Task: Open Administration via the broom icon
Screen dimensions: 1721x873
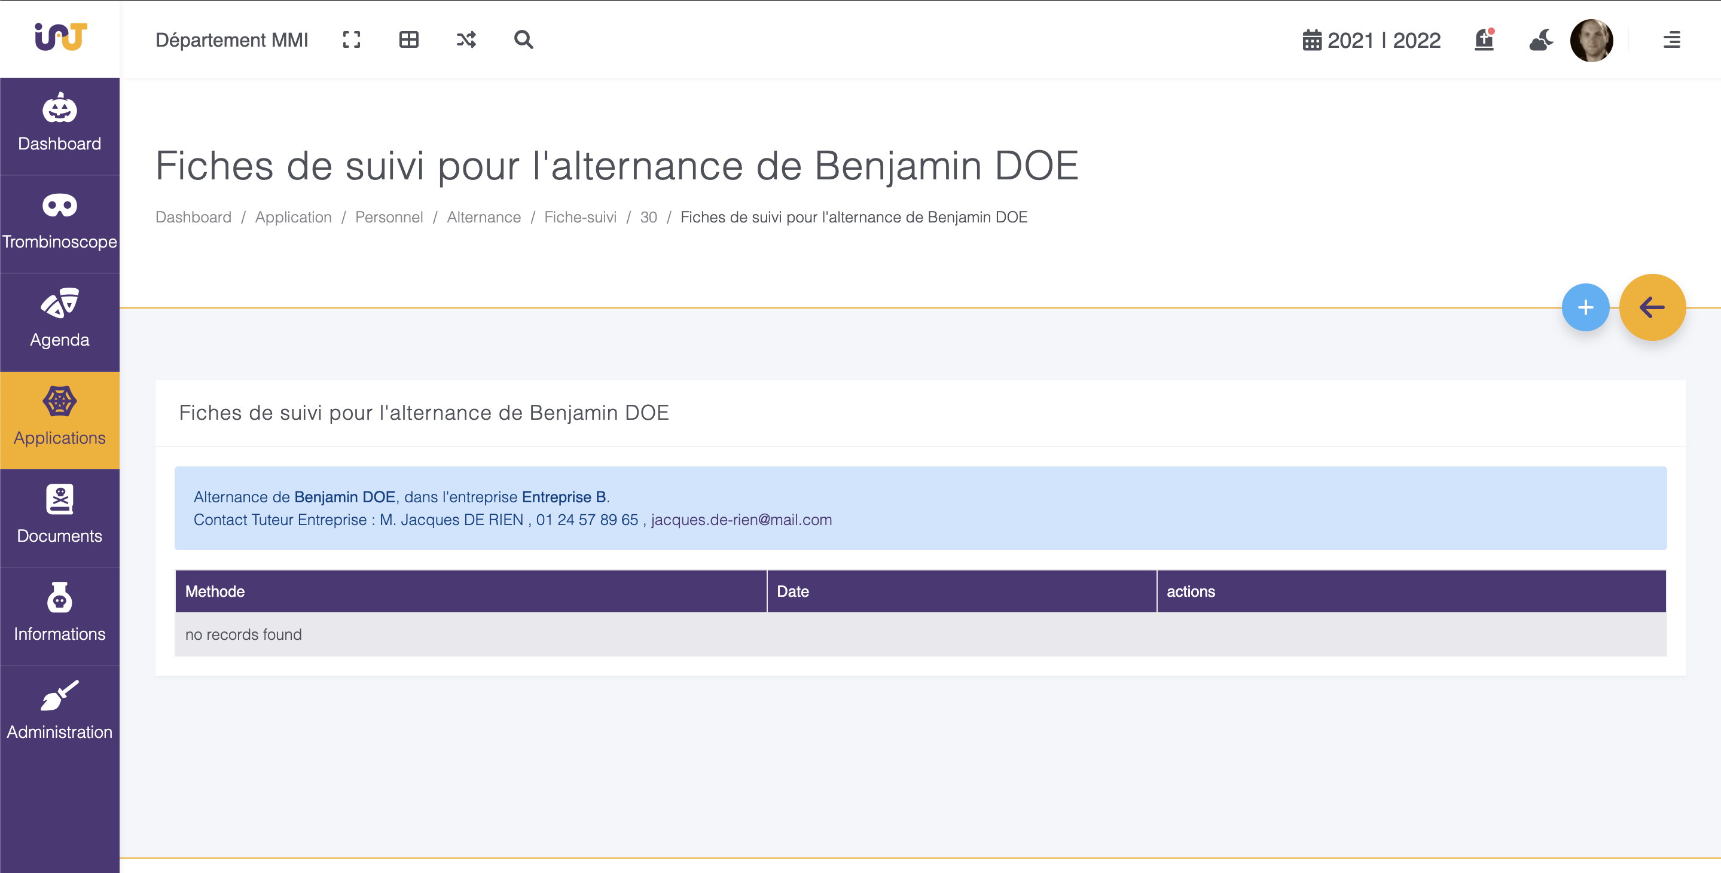Action: click(59, 712)
